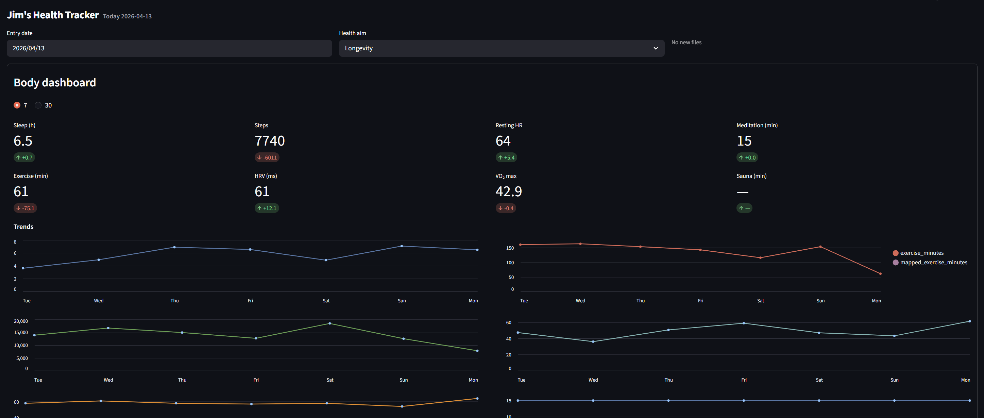Click the Today 2026-04-13 date label
Screen dimensions: 984x418
pyautogui.click(x=127, y=16)
